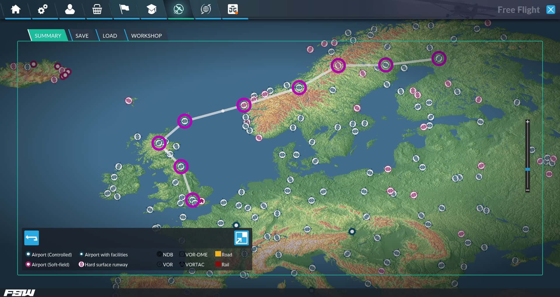Toggle Airport (Controlled) legend filter
The height and width of the screenshot is (297, 560).
tap(49, 255)
